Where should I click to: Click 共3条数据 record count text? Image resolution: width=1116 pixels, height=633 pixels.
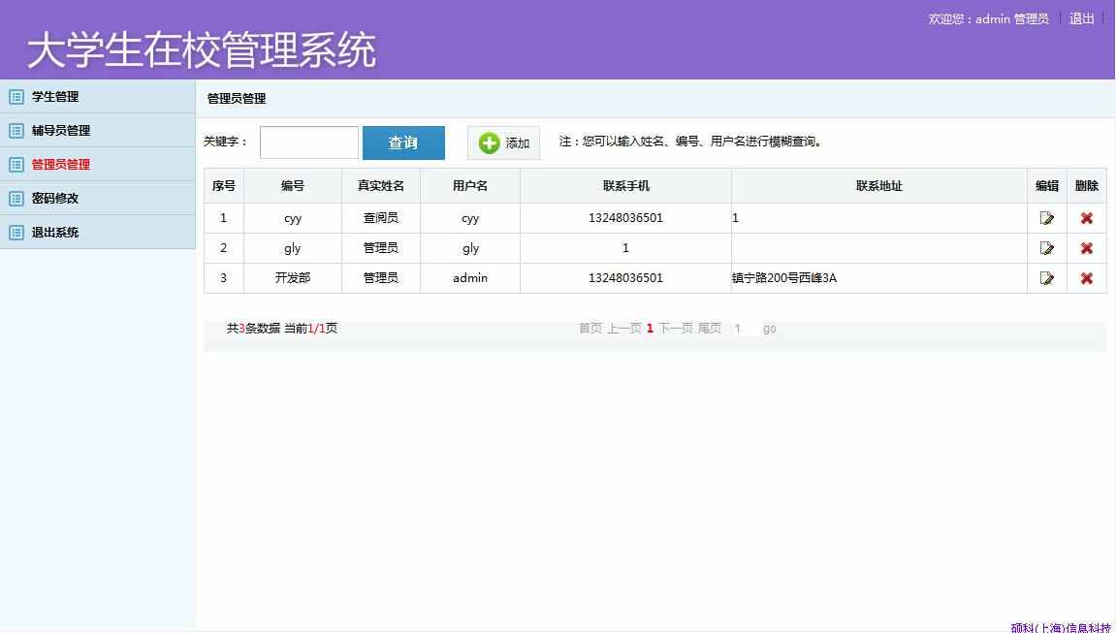[253, 329]
